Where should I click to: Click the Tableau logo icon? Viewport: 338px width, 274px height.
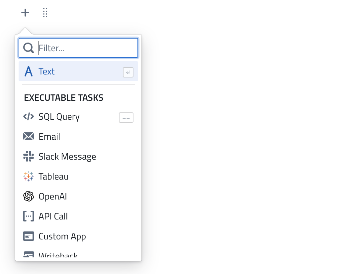29,177
